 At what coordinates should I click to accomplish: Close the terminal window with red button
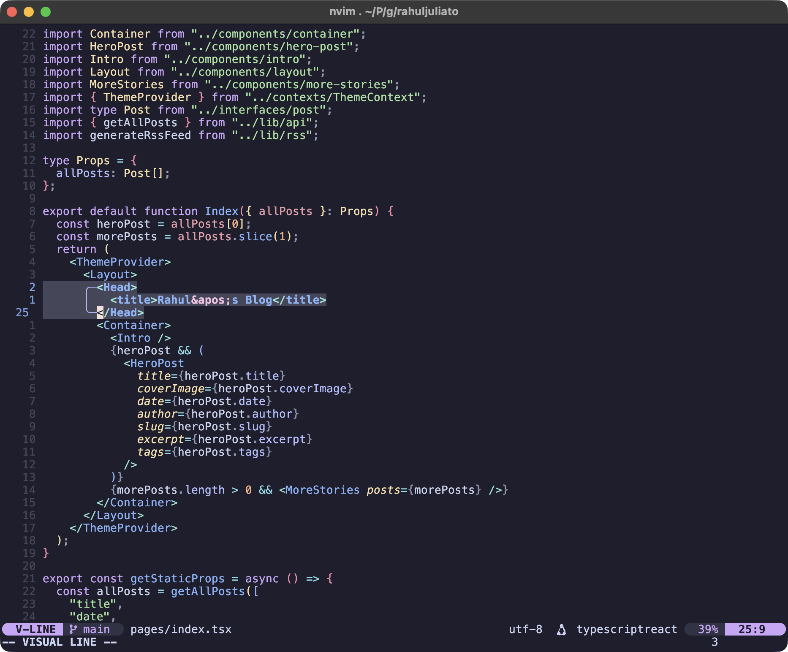tap(12, 12)
